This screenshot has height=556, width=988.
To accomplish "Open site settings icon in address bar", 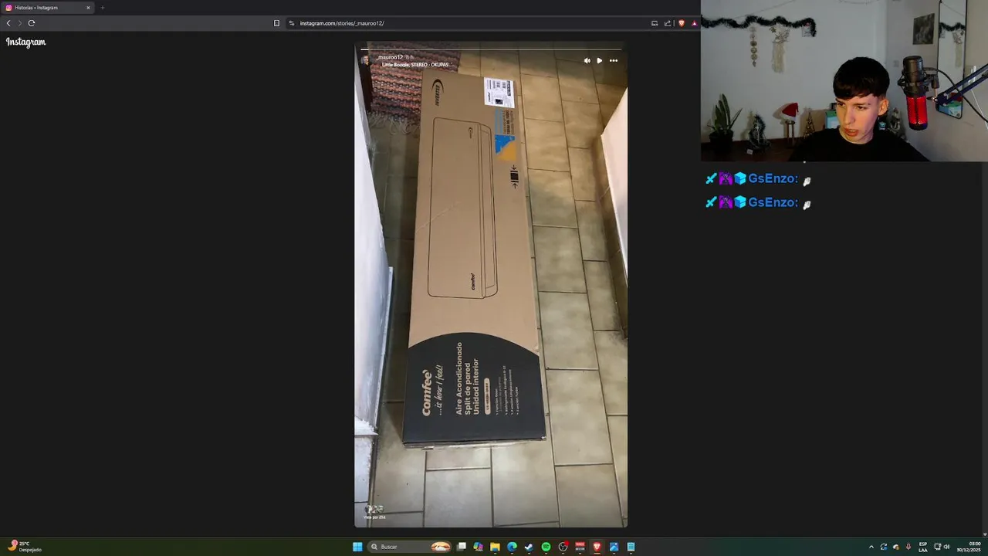I will click(x=292, y=23).
